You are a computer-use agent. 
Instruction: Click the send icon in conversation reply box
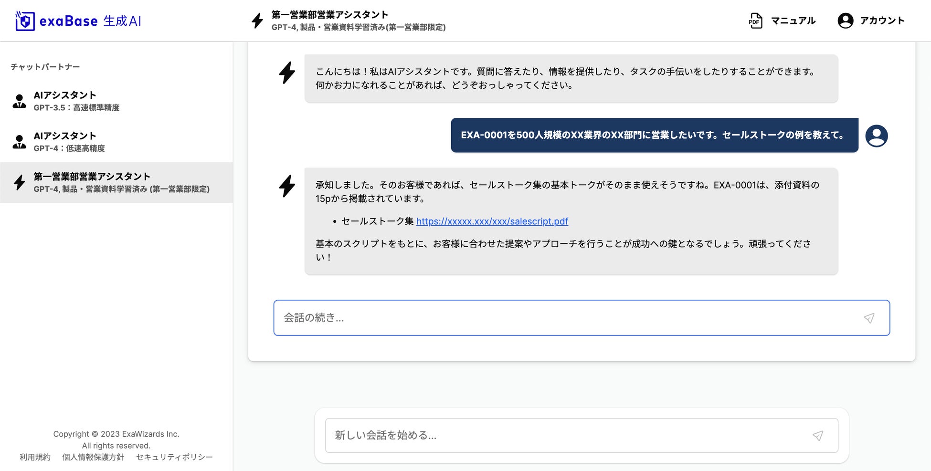(869, 318)
